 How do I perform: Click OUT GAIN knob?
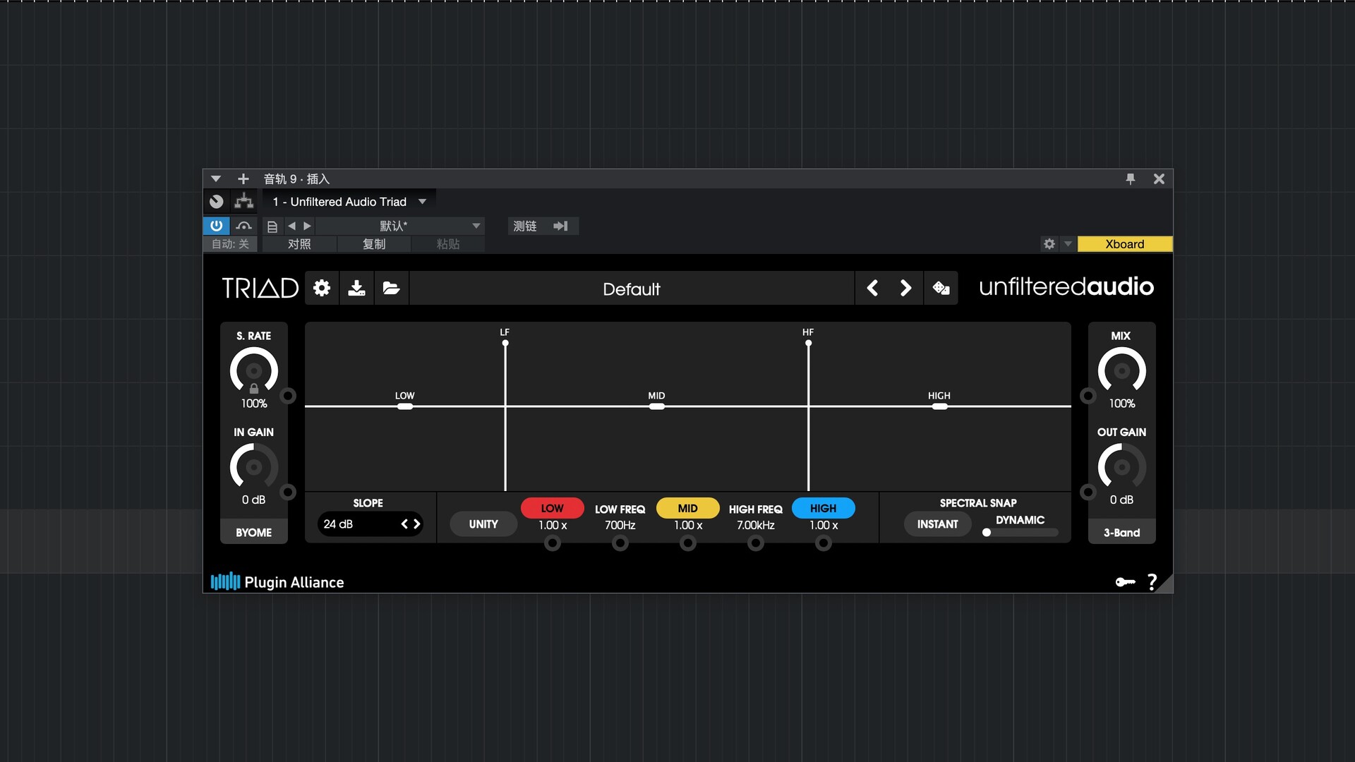(x=1121, y=466)
